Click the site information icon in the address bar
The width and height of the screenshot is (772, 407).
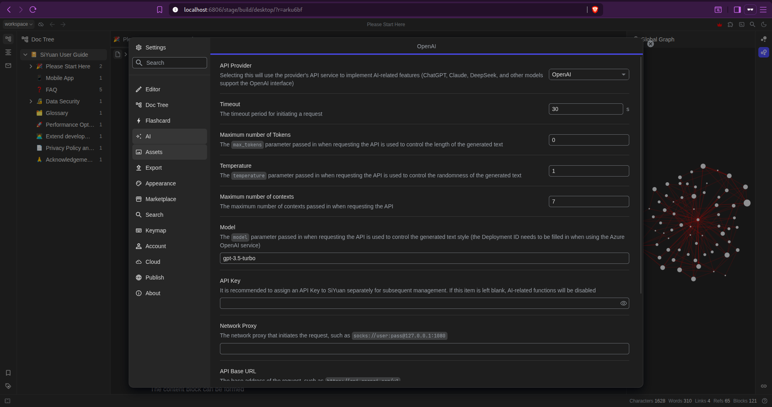click(175, 10)
